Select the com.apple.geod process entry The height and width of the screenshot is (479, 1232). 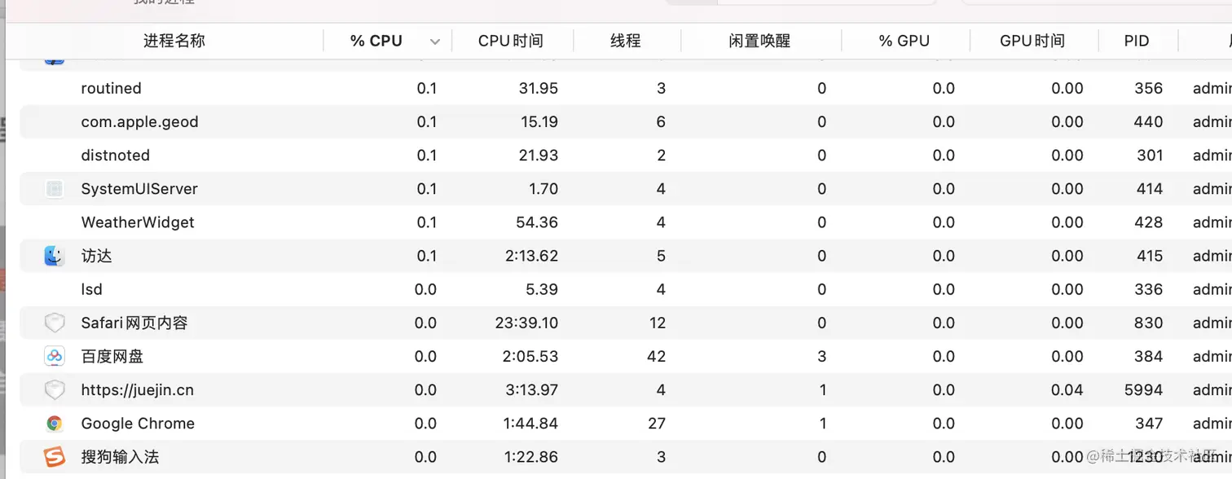coord(139,121)
